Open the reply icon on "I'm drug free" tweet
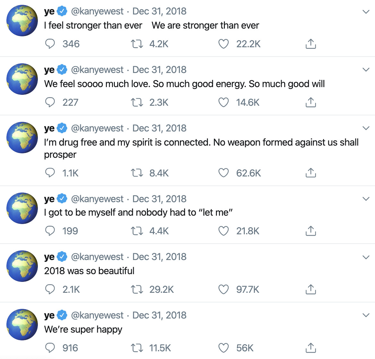 (x=50, y=173)
